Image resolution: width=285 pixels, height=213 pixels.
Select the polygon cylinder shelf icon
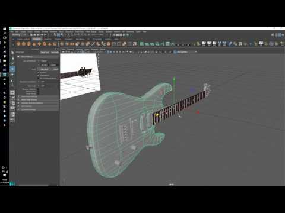(x=29, y=44)
